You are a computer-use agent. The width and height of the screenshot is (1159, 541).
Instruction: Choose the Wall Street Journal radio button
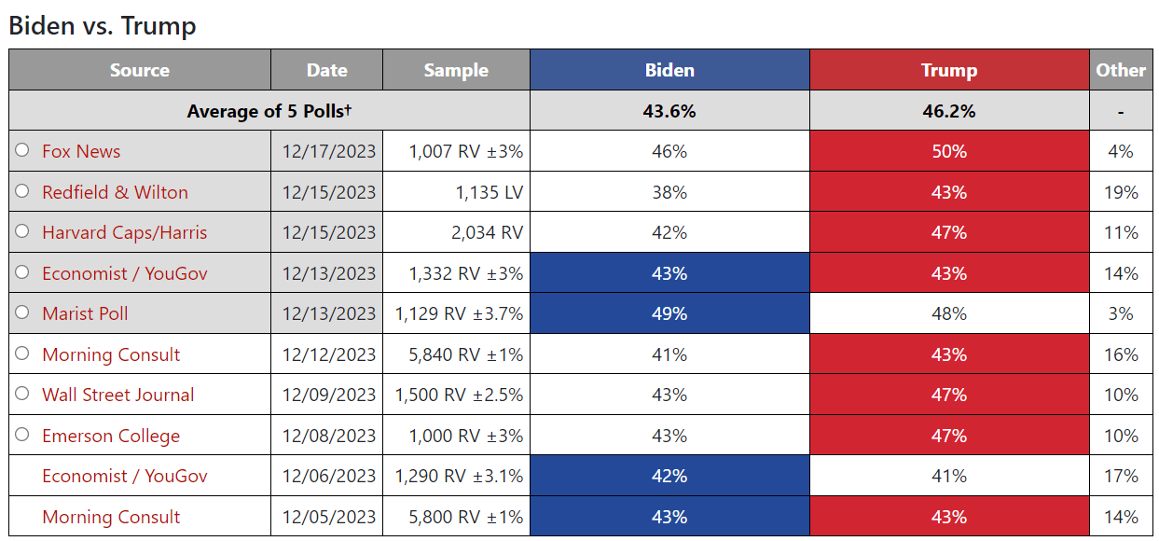(x=22, y=394)
